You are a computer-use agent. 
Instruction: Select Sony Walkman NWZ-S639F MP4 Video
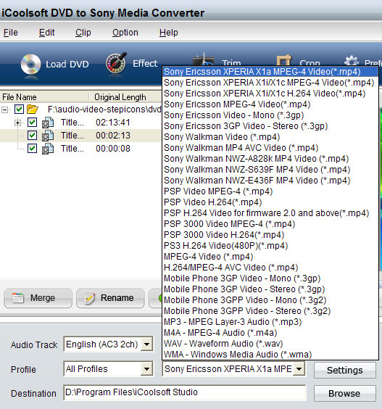pos(270,170)
